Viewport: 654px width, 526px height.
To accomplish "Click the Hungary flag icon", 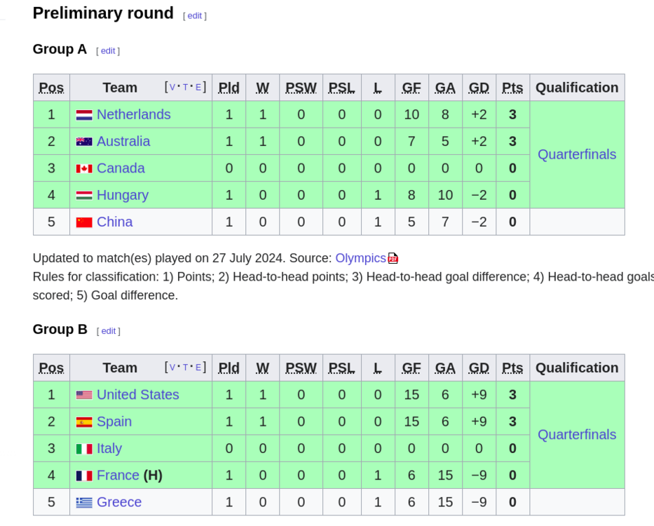I will point(84,196).
